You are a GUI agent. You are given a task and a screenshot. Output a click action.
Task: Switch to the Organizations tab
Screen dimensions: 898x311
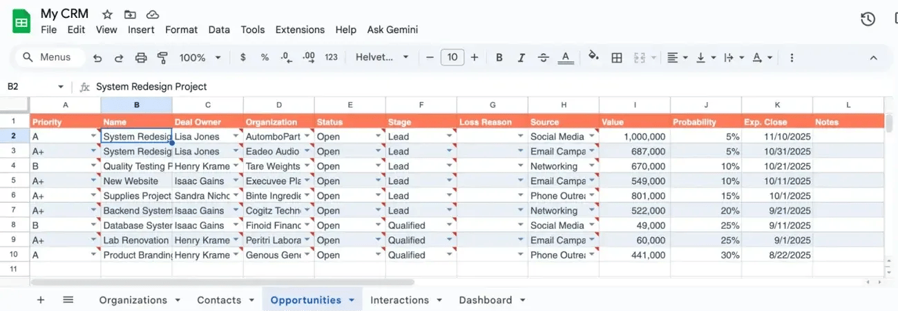pos(140,300)
